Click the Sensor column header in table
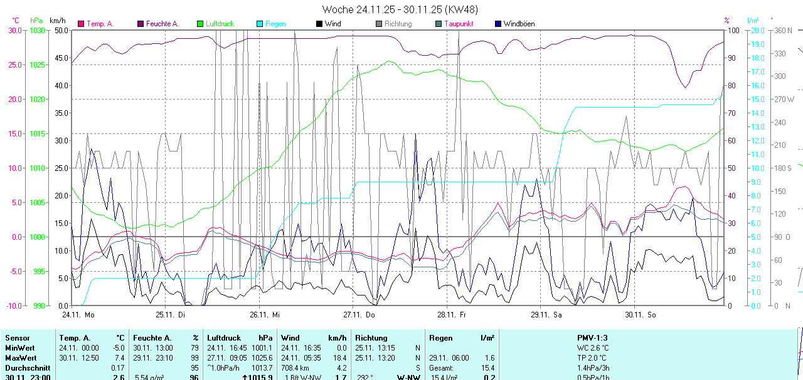This screenshot has width=803, height=380. (x=17, y=337)
